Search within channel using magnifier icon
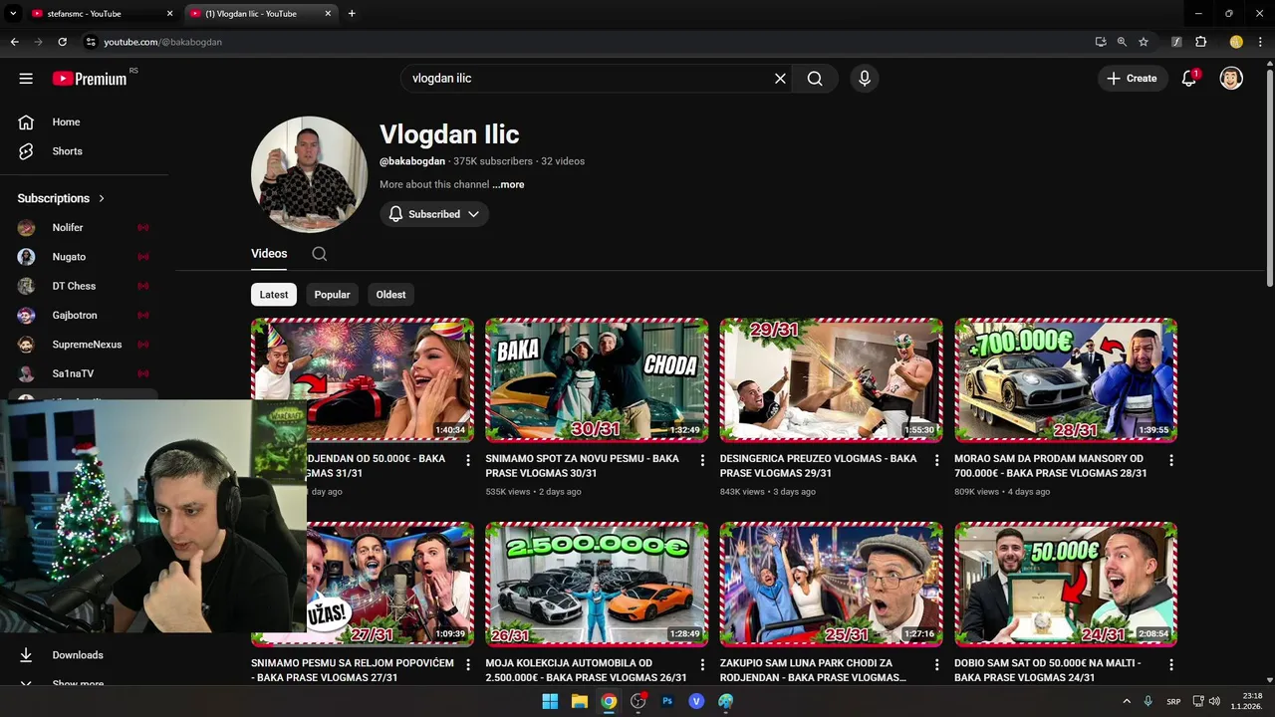This screenshot has width=1275, height=717. click(319, 254)
